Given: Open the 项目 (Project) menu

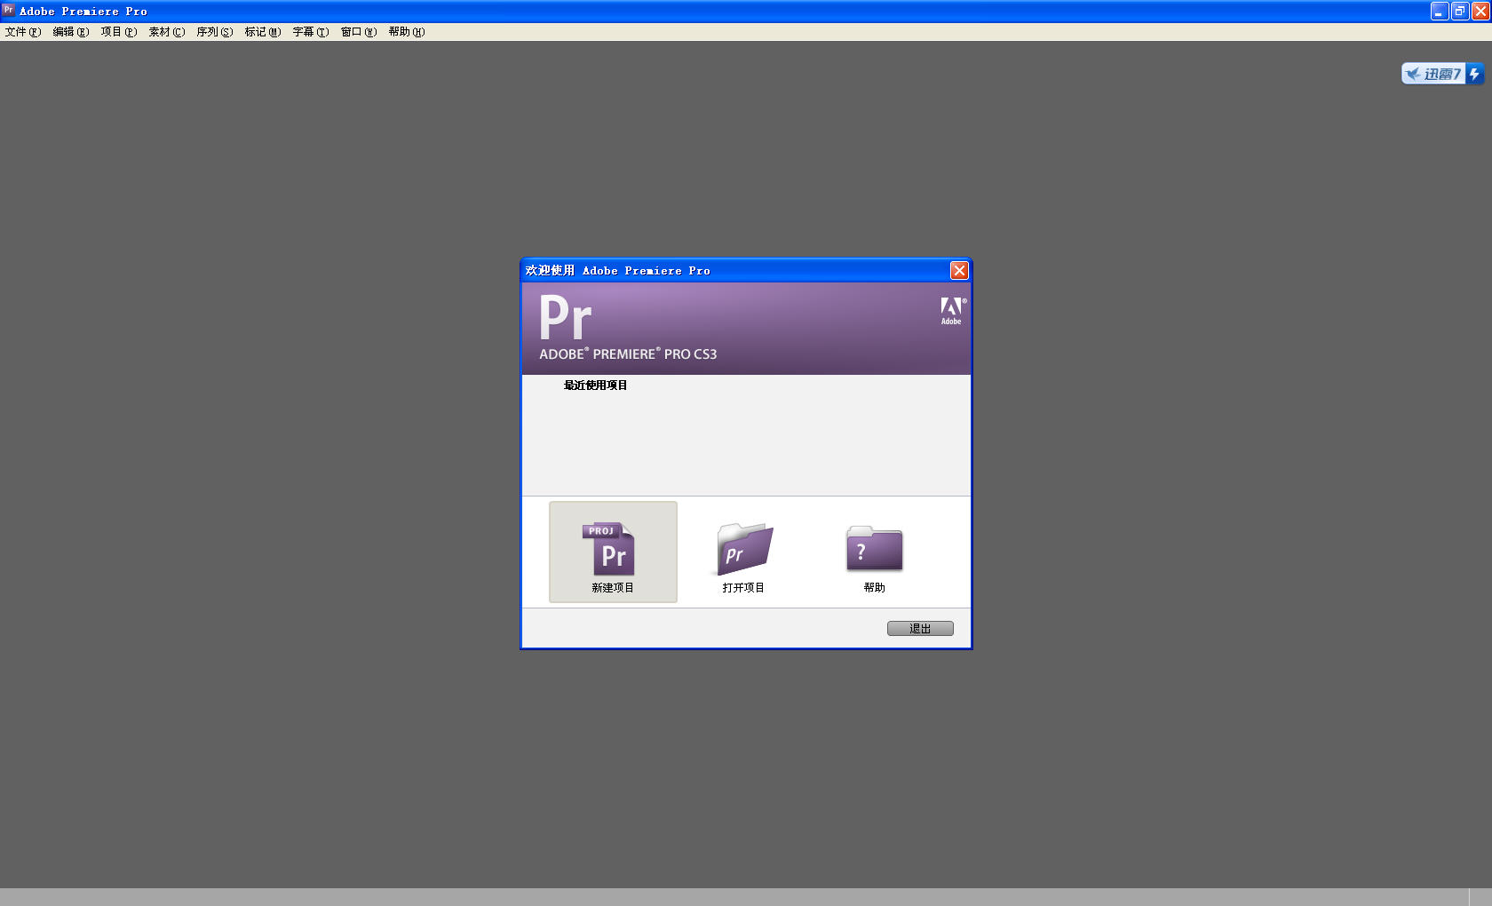Looking at the screenshot, I should click(x=118, y=32).
